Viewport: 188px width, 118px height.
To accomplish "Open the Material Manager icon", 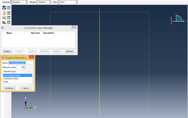I will (9, 8).
